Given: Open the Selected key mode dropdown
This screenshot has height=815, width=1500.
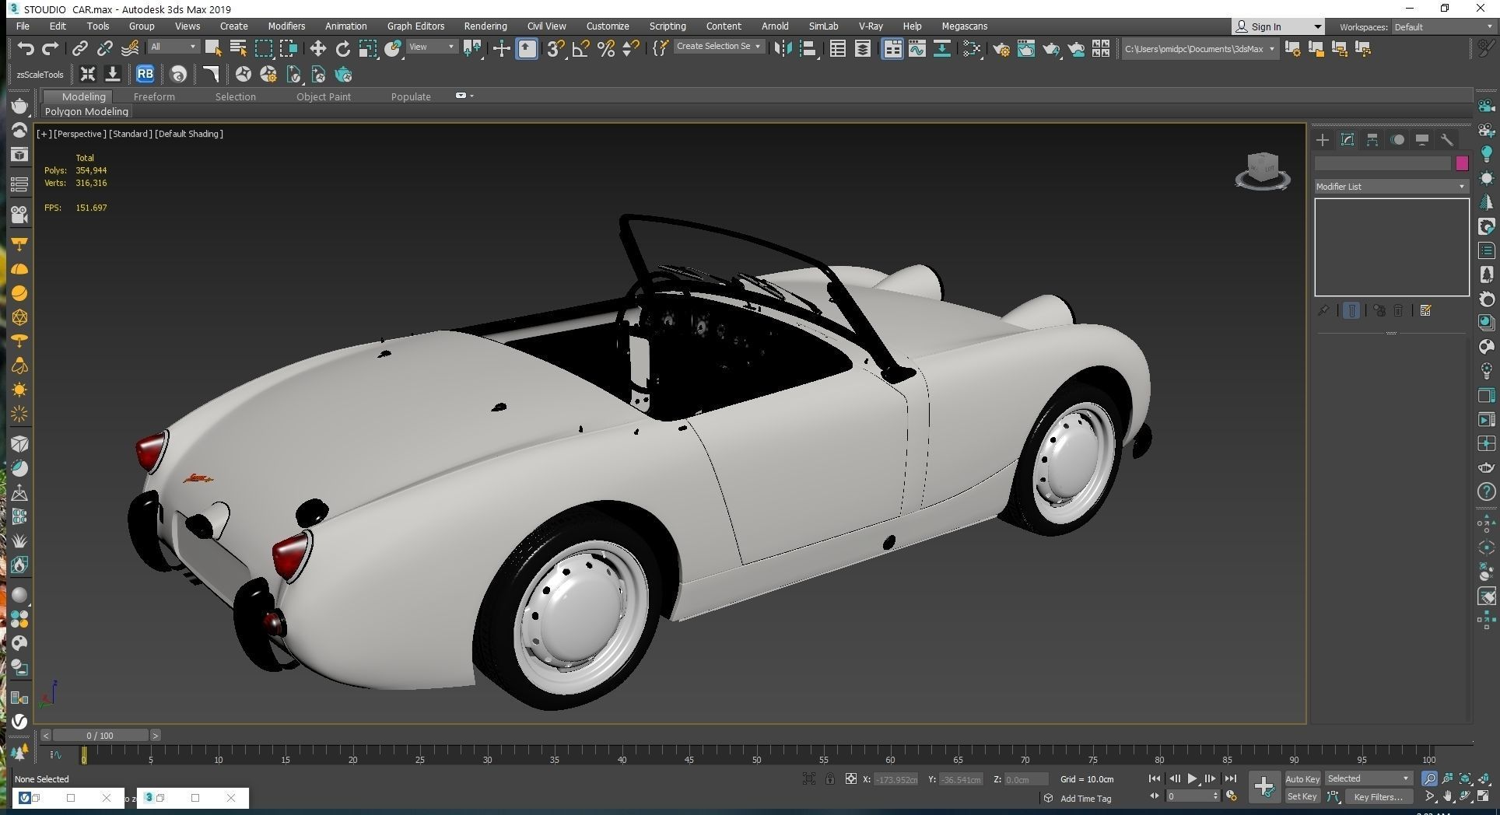Looking at the screenshot, I should click(1368, 778).
